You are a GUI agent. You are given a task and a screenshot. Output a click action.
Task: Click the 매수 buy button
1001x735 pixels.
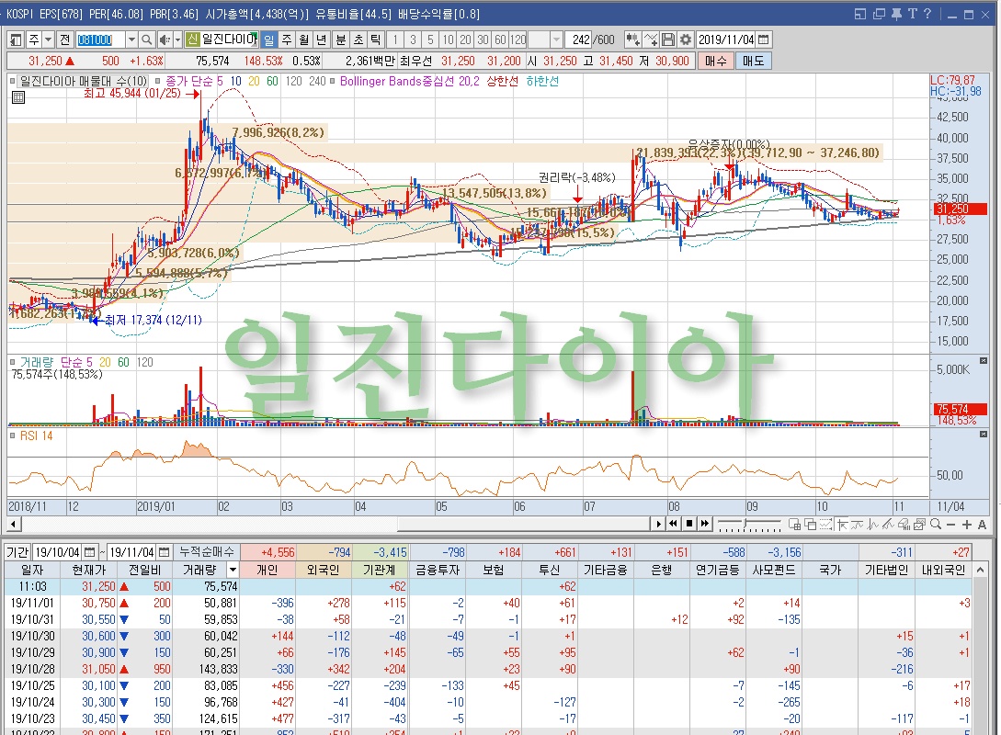point(716,61)
